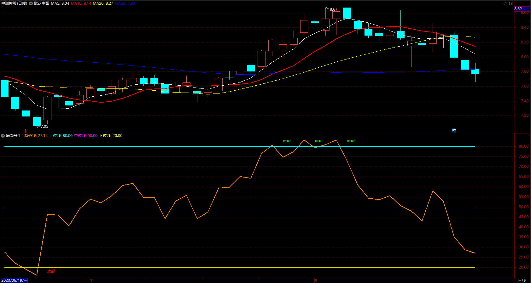531x283 pixels.
Task: Select the MA10: 8.14 legend value
Action: (x=81, y=3)
